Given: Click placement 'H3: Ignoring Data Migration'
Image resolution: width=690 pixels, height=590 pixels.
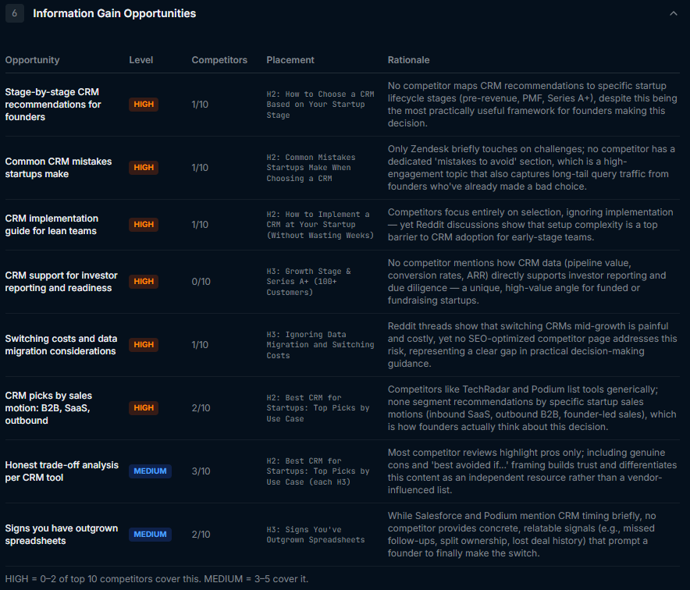Looking at the screenshot, I should pos(320,345).
